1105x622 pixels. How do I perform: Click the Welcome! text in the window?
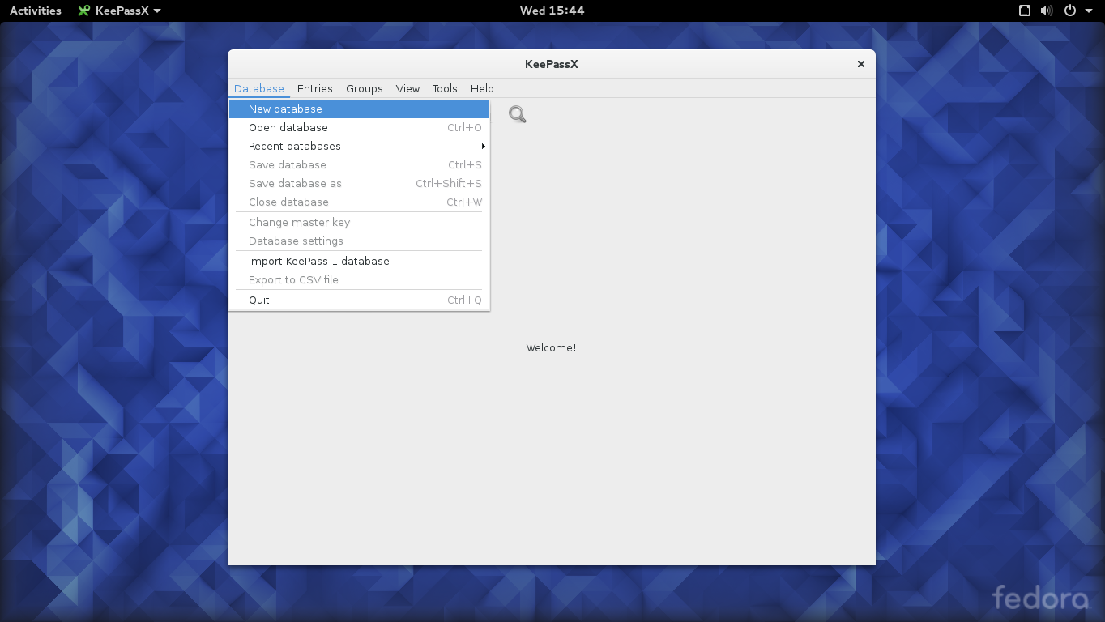point(551,347)
